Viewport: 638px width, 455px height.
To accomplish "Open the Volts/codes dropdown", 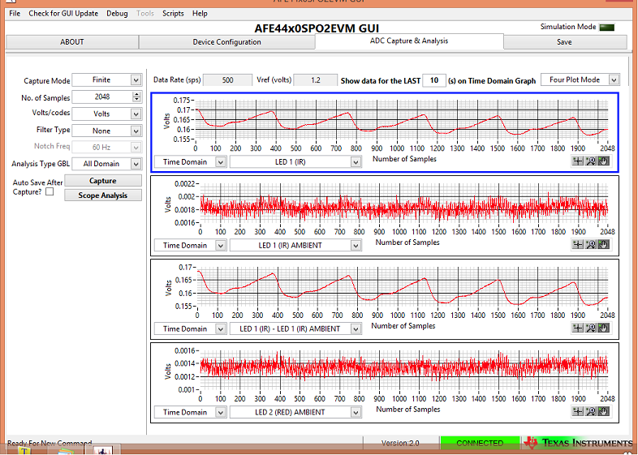I will [107, 114].
